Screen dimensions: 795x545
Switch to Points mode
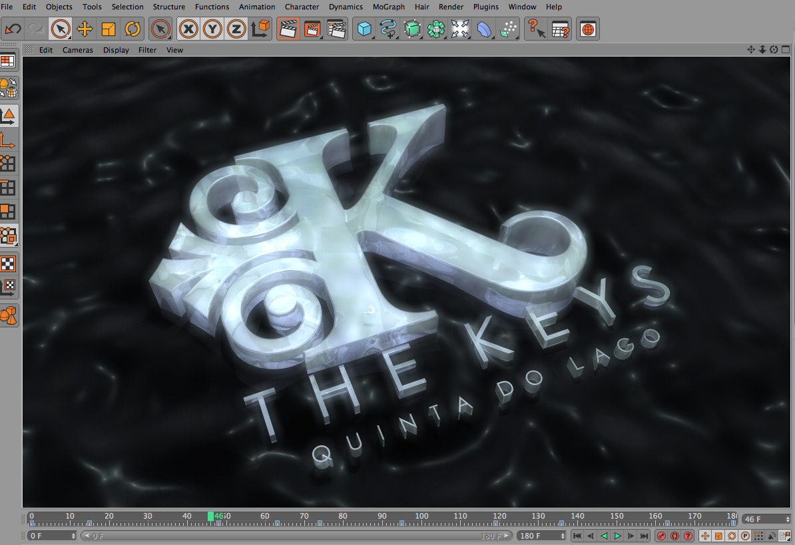point(8,163)
